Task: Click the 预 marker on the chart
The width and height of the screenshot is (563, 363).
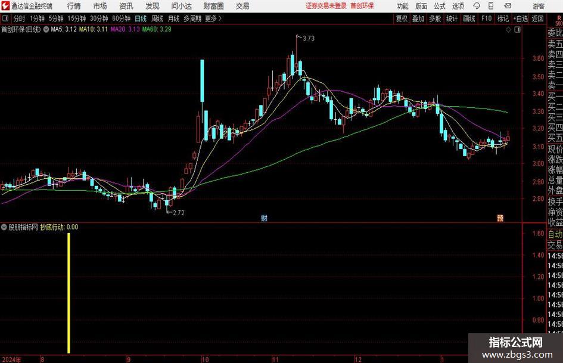Action: (x=500, y=218)
